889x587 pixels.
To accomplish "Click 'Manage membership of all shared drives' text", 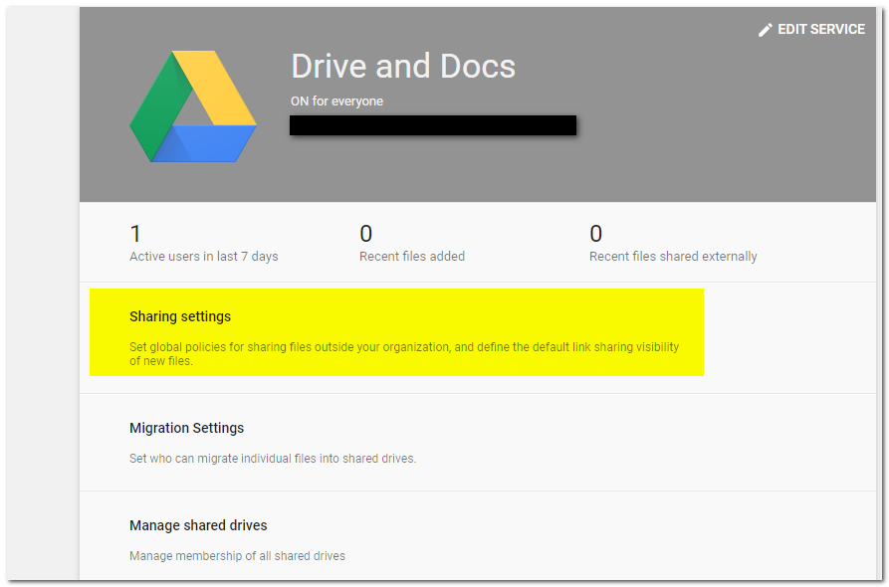I will tap(237, 556).
